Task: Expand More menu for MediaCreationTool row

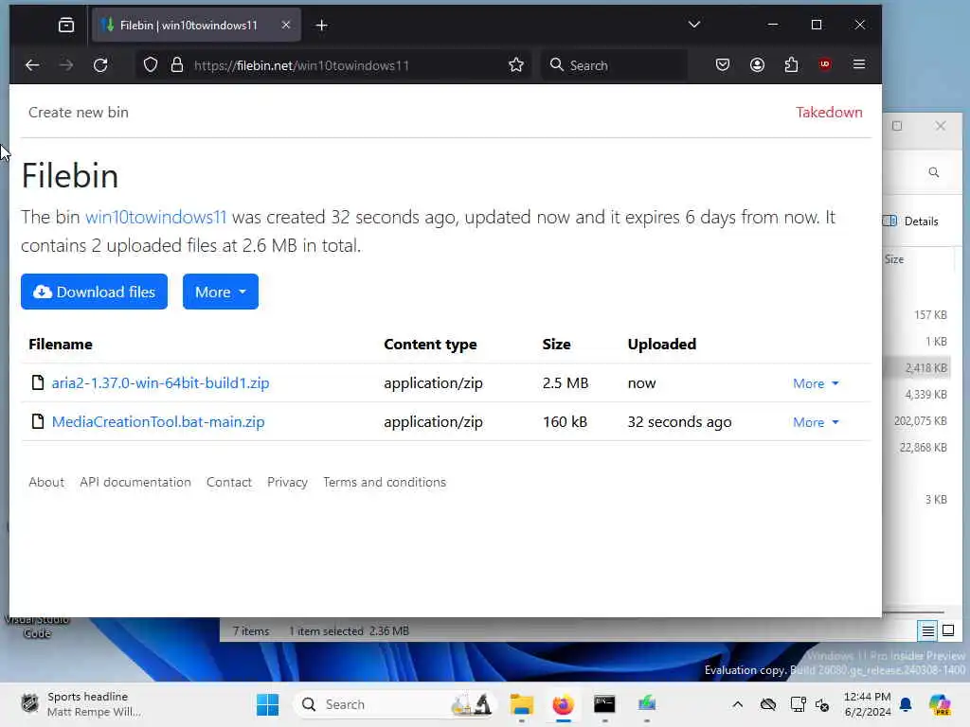Action: click(x=816, y=422)
